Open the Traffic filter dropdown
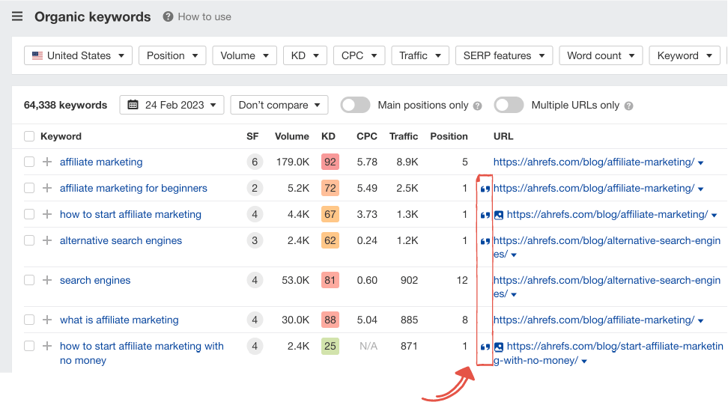Image resolution: width=728 pixels, height=402 pixels. pos(420,55)
